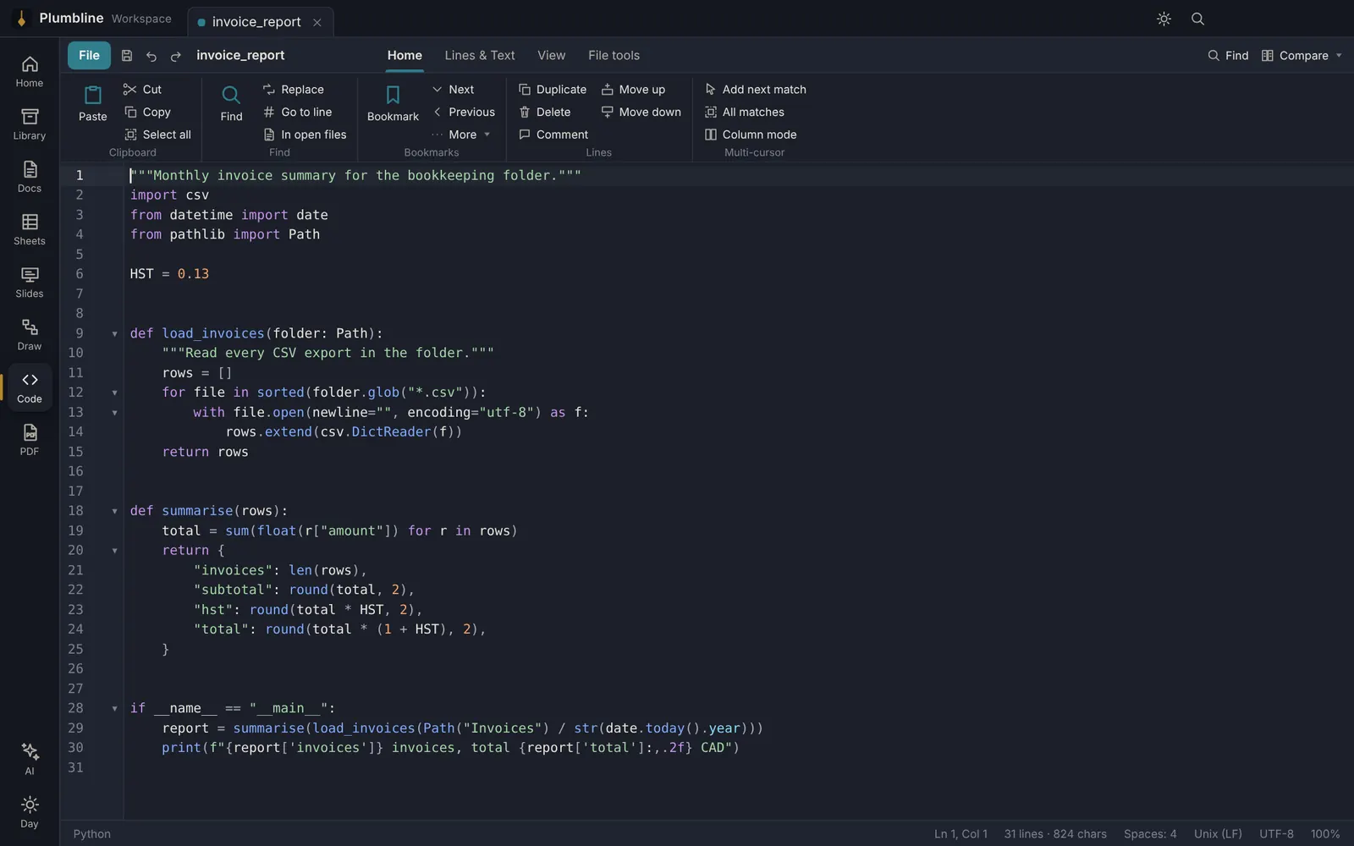
Task: Click Ln 1, Col 1 cursor position
Action: click(x=960, y=834)
